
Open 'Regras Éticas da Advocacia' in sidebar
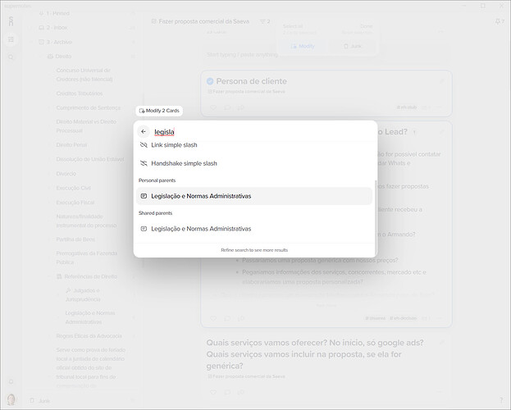pos(89,336)
